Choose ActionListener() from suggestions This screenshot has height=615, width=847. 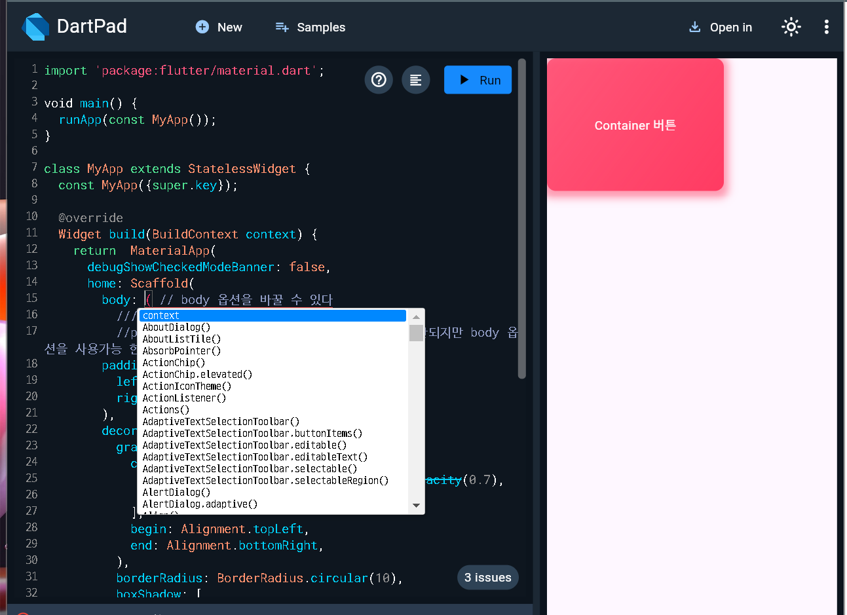pos(273,398)
